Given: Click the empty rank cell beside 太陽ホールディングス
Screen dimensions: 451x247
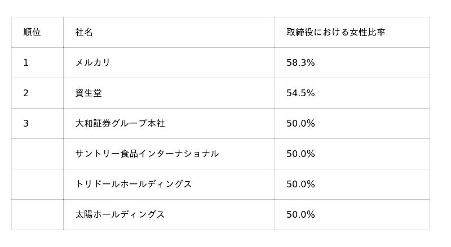Looking at the screenshot, I should tap(37, 215).
